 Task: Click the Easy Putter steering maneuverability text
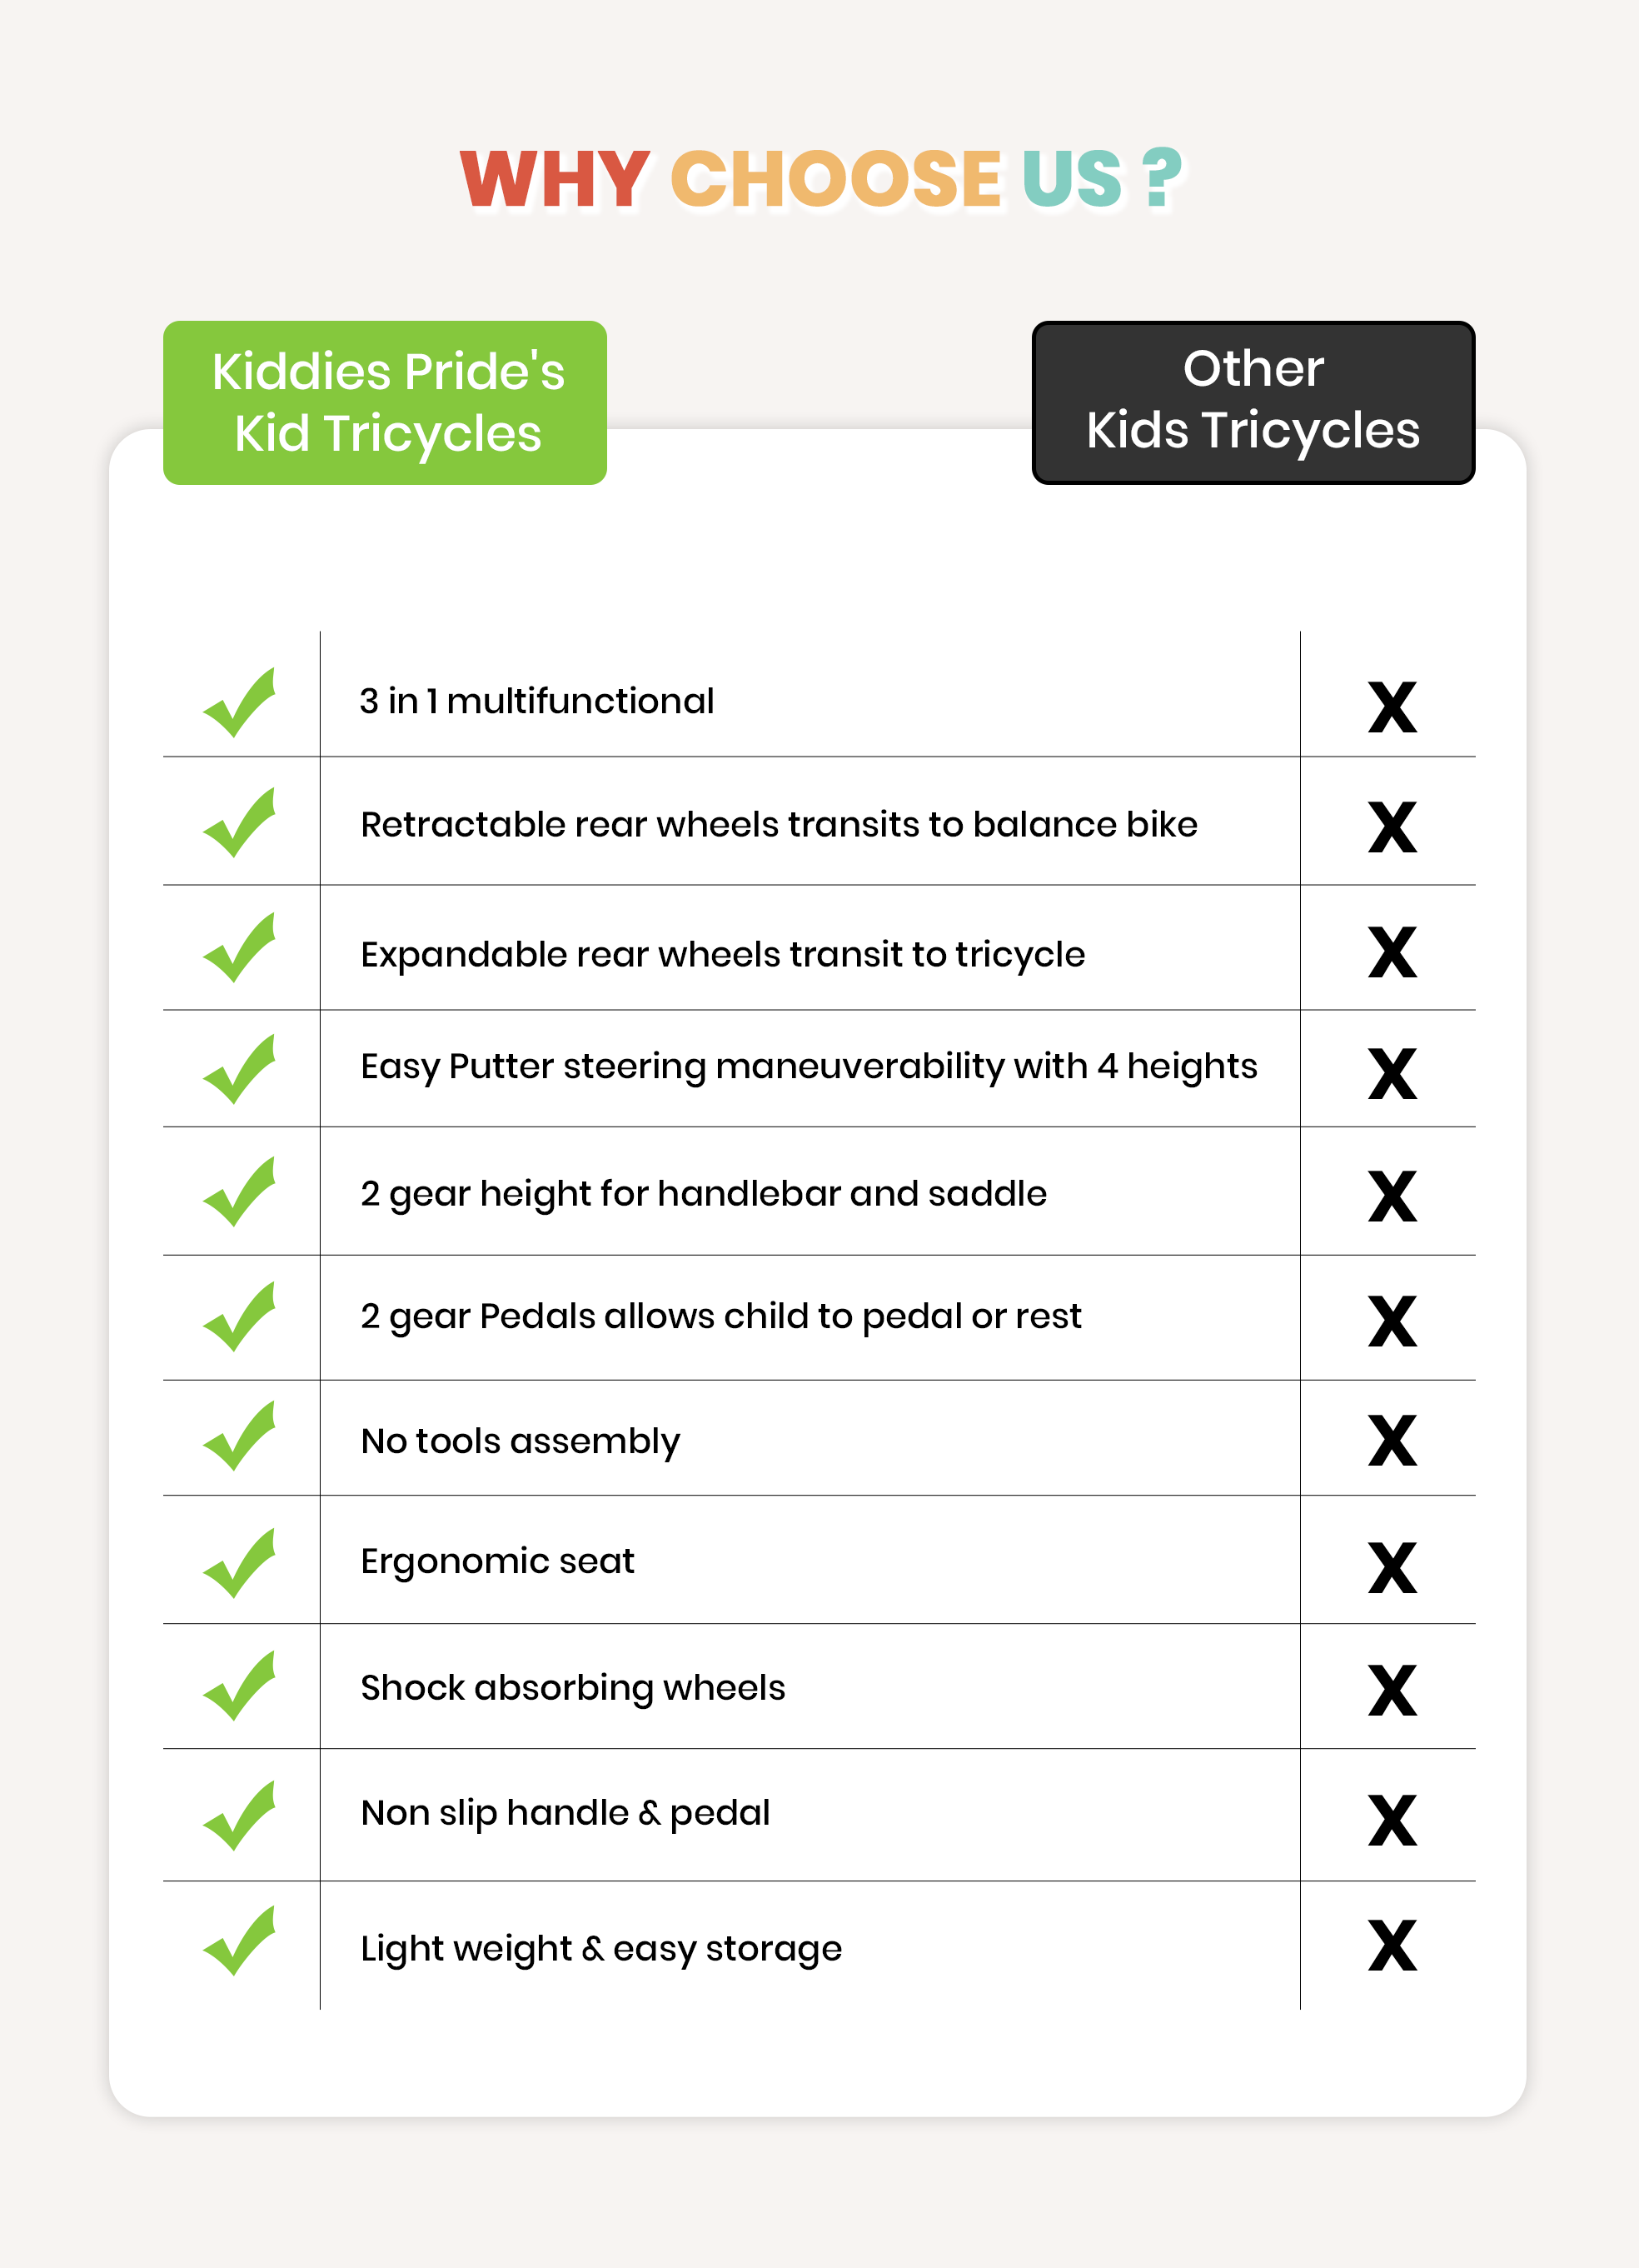(x=809, y=1067)
